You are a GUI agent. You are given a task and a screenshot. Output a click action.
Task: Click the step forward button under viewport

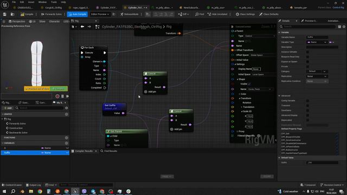(67, 96)
